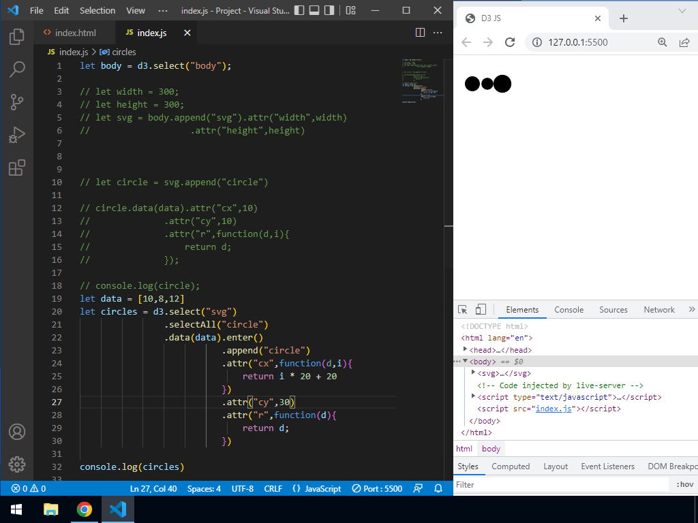Select the inspect element picker tool

click(463, 310)
